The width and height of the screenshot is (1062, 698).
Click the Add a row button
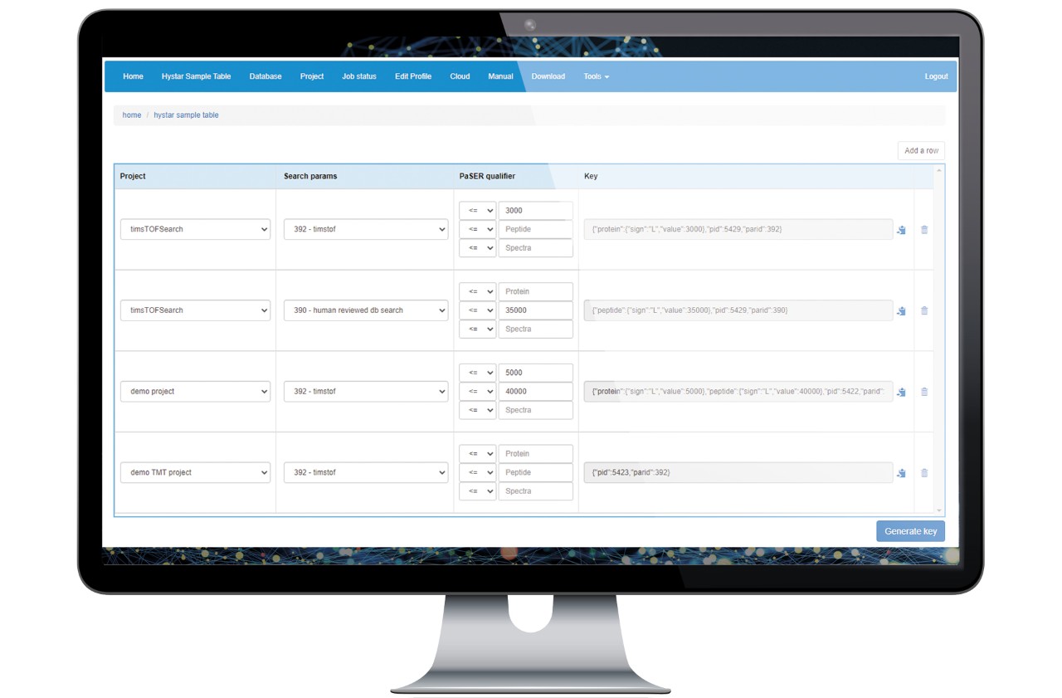tap(921, 150)
